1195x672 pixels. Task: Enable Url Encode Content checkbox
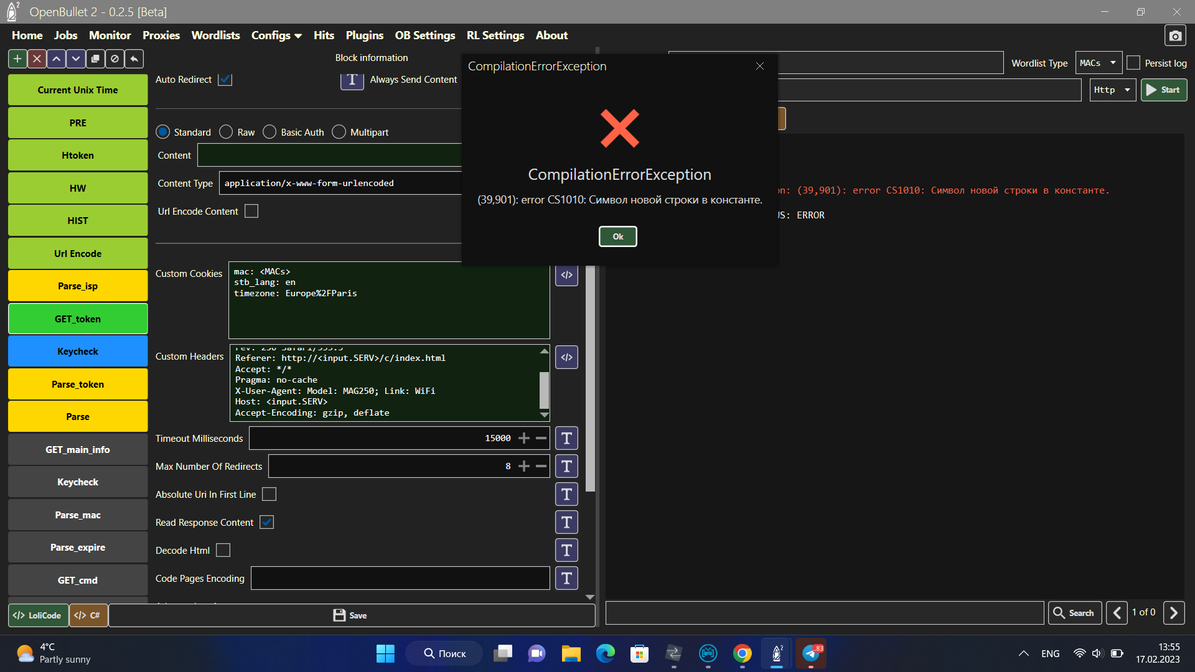(251, 212)
